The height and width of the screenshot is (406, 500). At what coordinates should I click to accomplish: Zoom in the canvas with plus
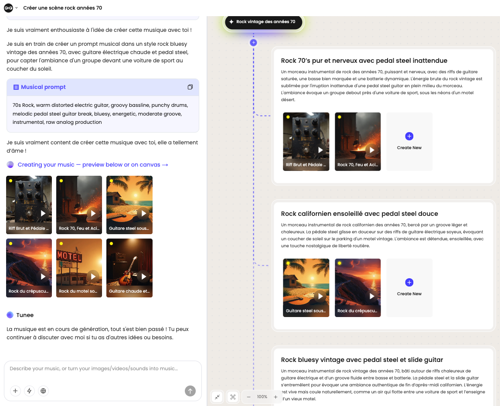coord(276,397)
